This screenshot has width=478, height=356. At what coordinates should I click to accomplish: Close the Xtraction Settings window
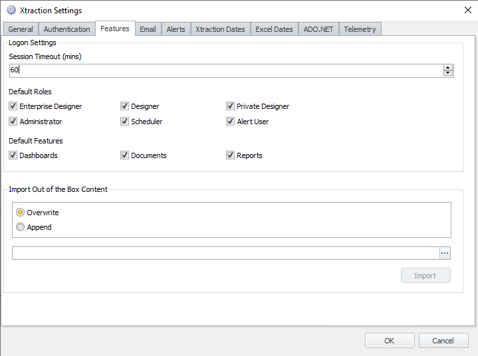click(x=467, y=10)
